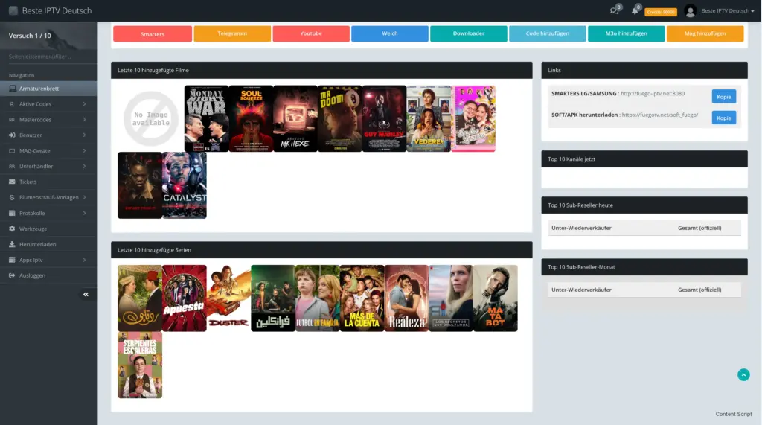The image size is (762, 425).
Task: Select Armaturenbrett in the sidebar
Action: [48, 89]
